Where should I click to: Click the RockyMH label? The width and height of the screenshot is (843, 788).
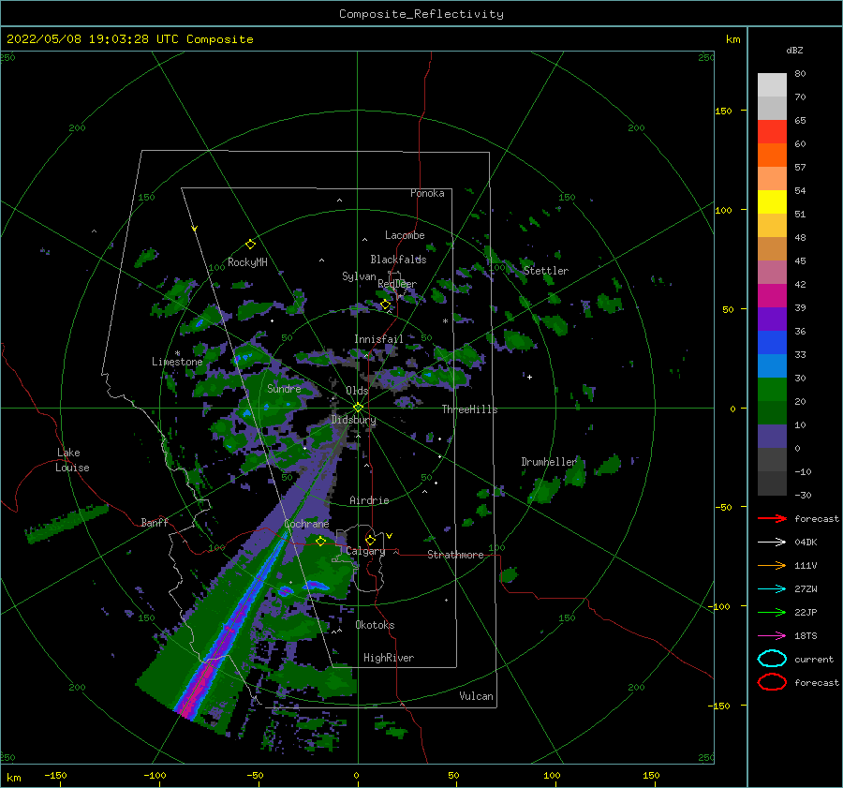point(247,262)
